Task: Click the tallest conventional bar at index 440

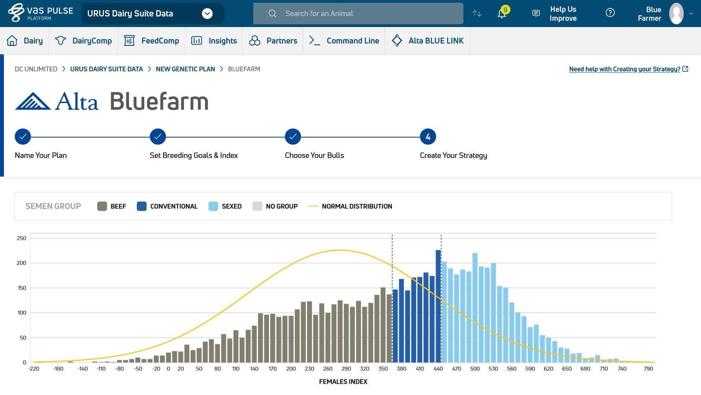Action: [438, 306]
